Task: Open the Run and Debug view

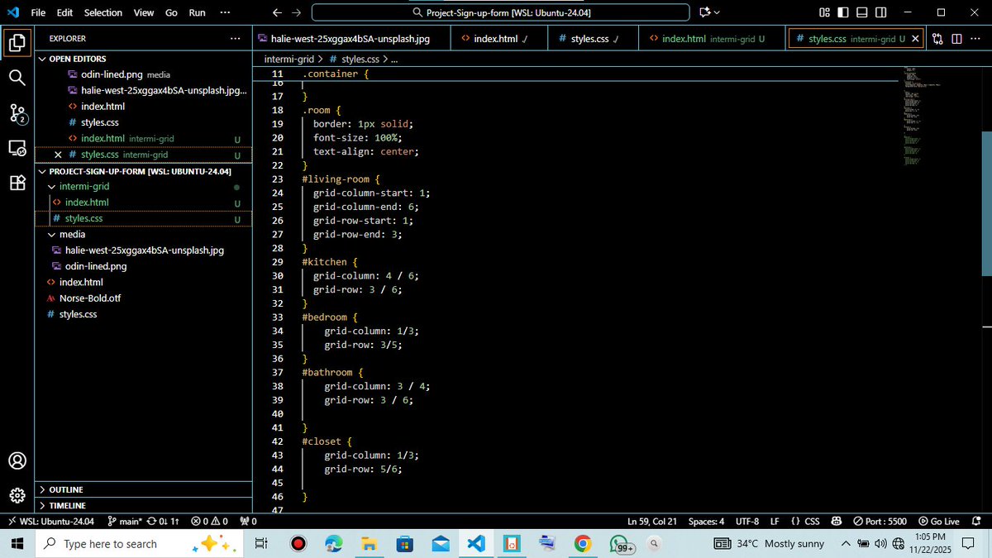Action: coord(17,149)
